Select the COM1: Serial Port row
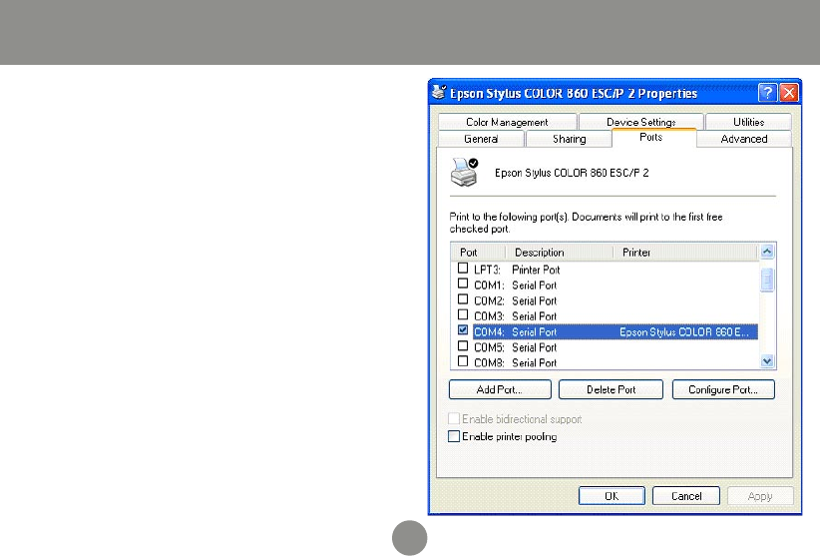Screen dimensions: 820x556 pos(605,285)
